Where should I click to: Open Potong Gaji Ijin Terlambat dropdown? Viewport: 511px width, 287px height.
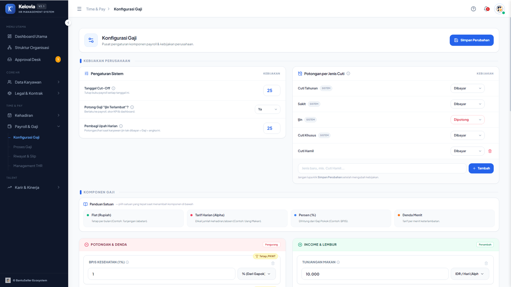[268, 109]
